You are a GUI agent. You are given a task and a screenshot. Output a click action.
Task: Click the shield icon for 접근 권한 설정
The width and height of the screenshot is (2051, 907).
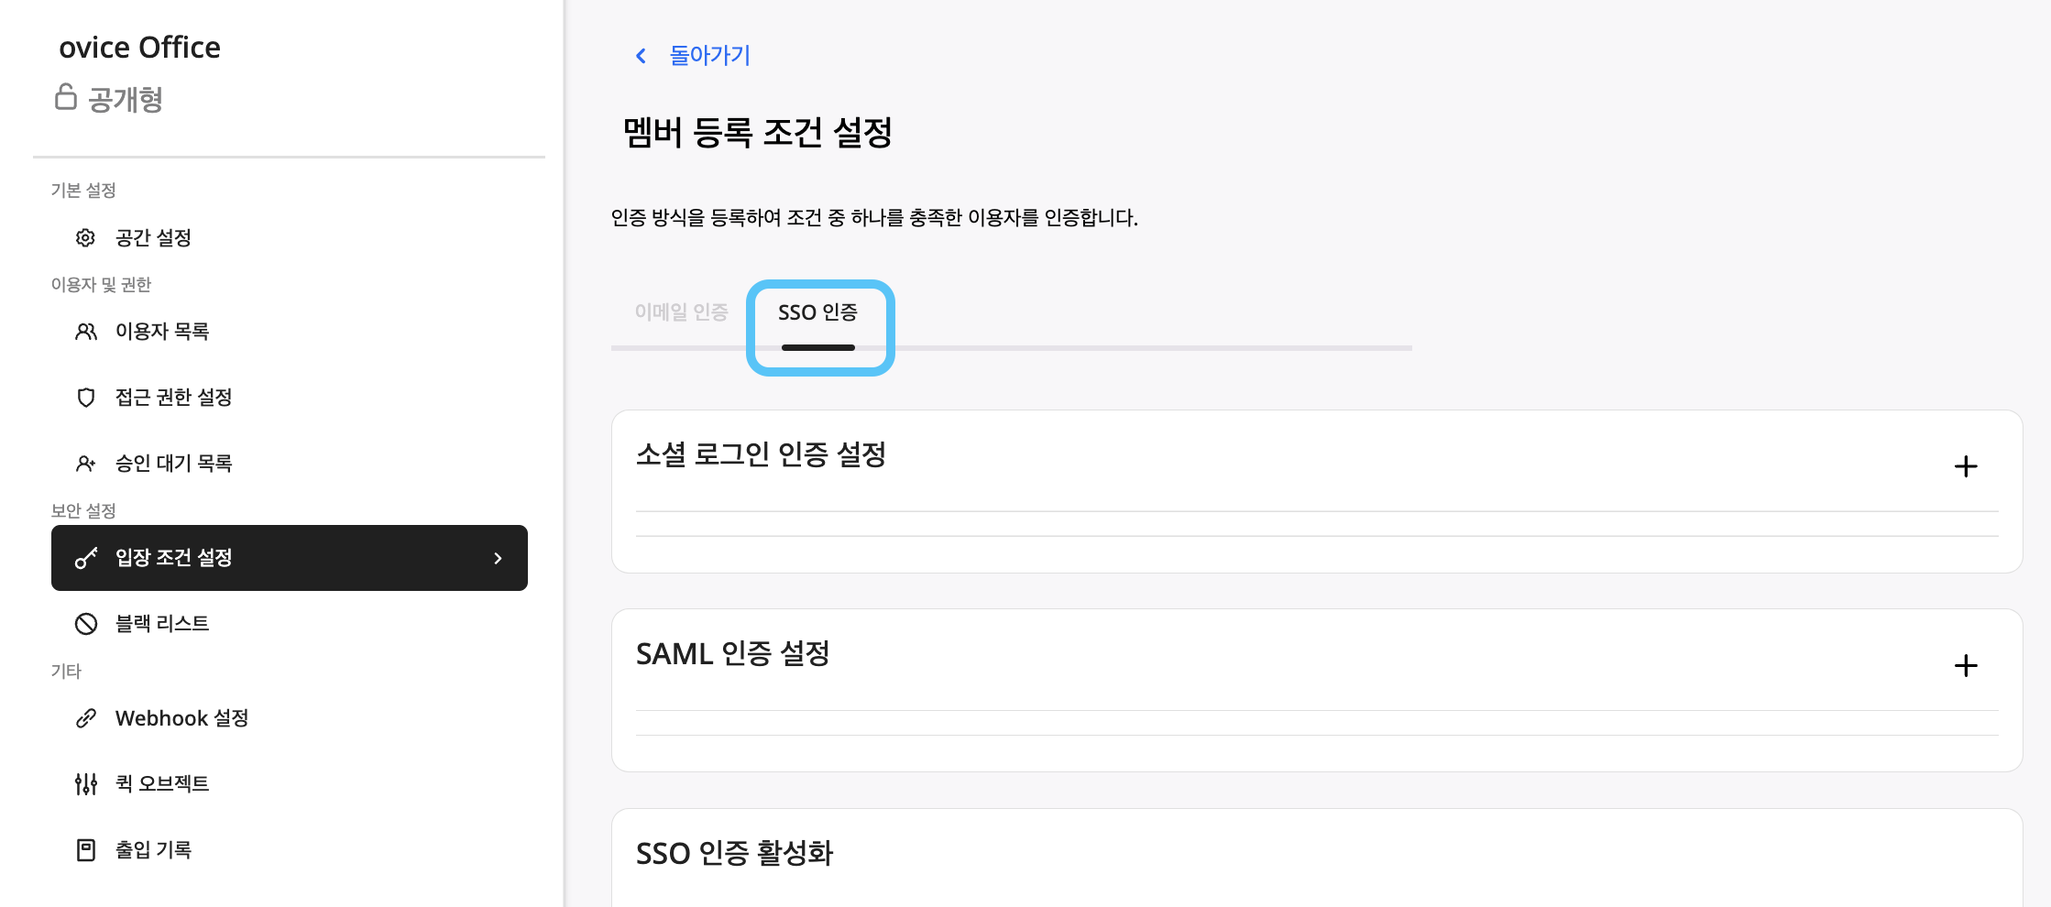pos(85,398)
